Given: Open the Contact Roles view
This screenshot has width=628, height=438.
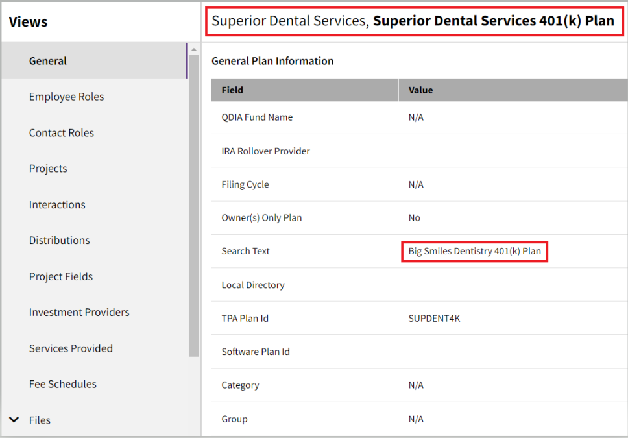Looking at the screenshot, I should click(x=61, y=132).
